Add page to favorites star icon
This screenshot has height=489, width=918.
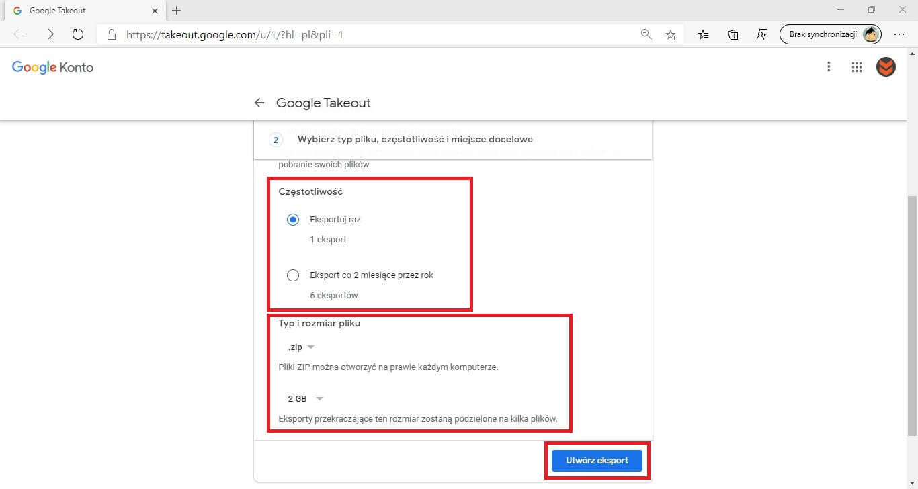671,34
